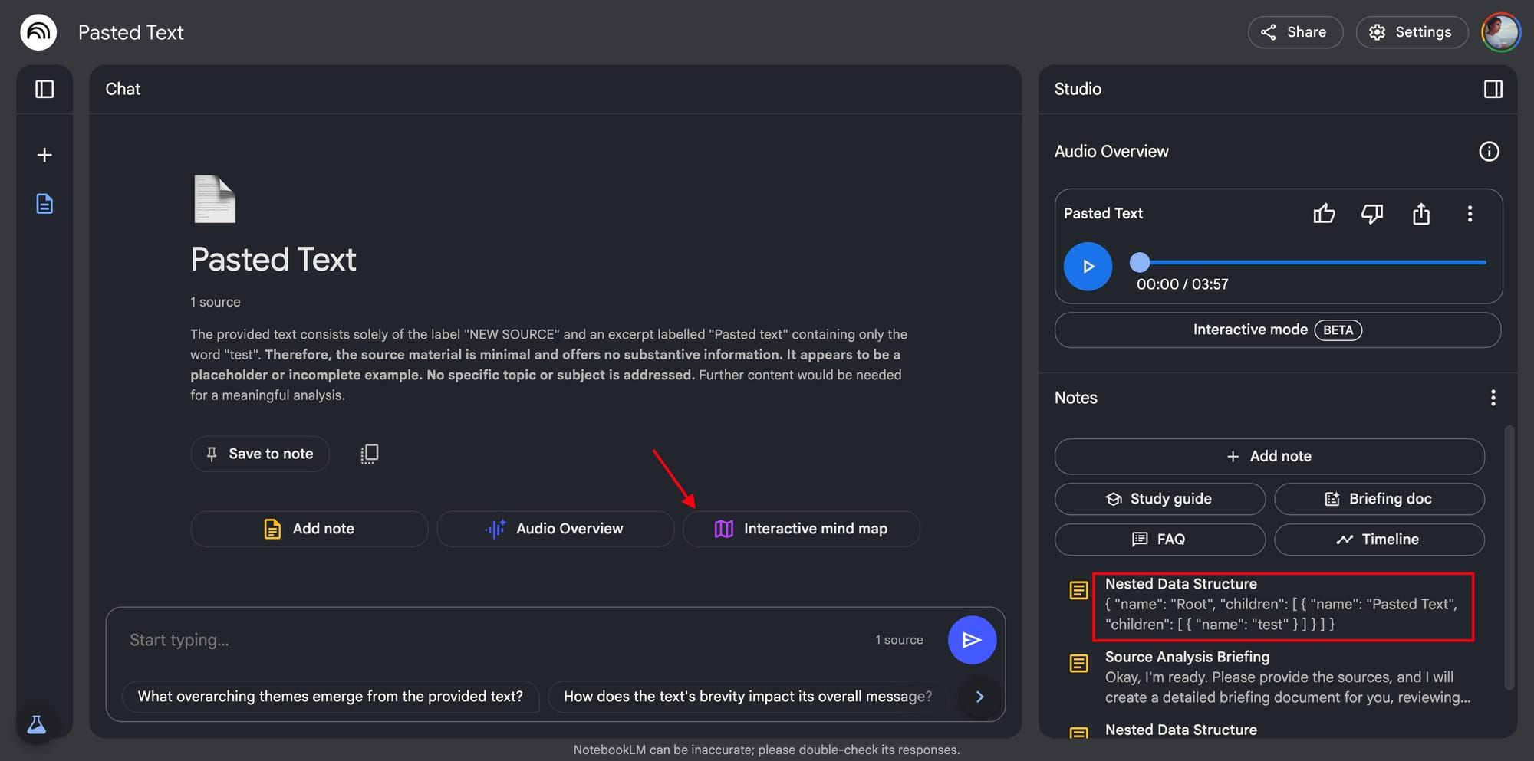
Task: Focus the Start typing chat input
Action: pos(491,640)
